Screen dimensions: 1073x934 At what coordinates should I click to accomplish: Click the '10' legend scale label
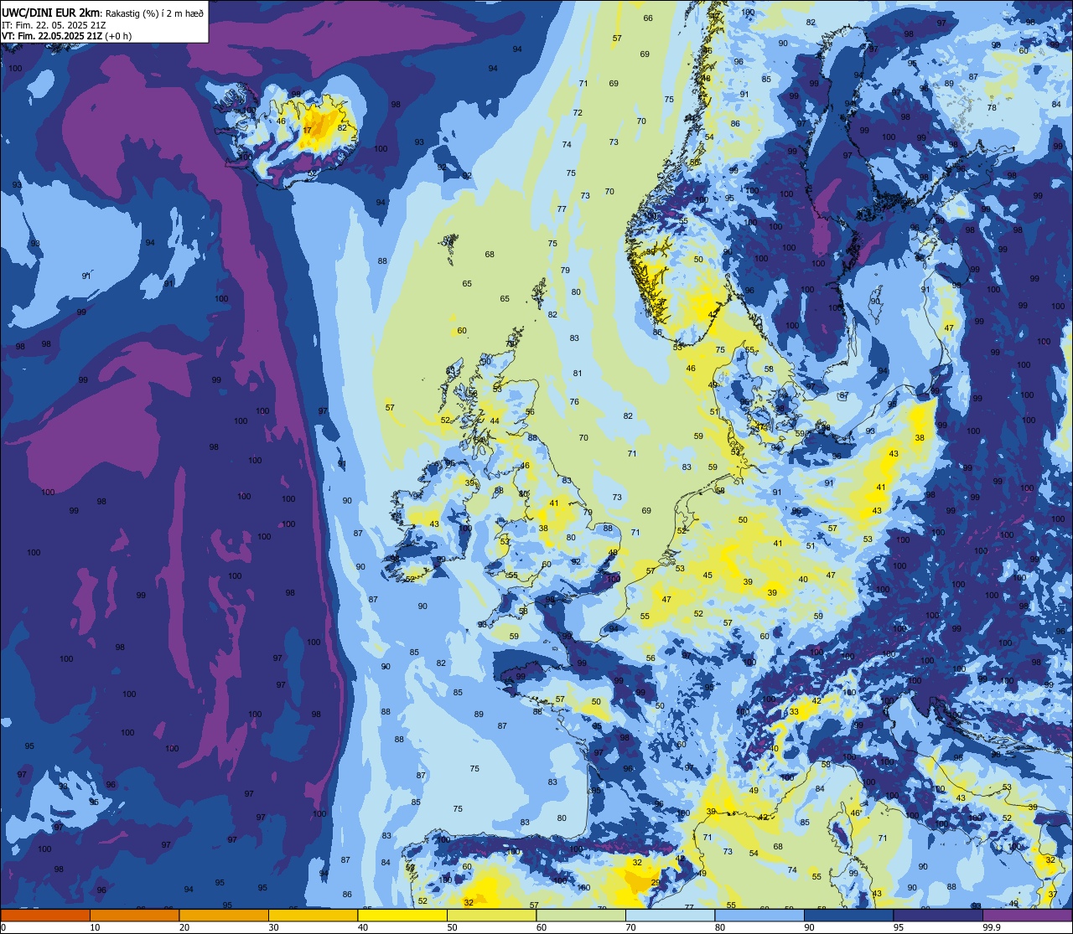coord(95,927)
